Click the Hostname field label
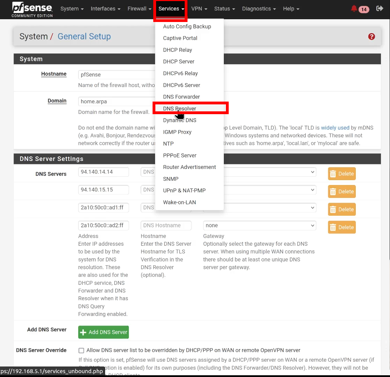Screen dimensions: 390x377 click(x=54, y=74)
